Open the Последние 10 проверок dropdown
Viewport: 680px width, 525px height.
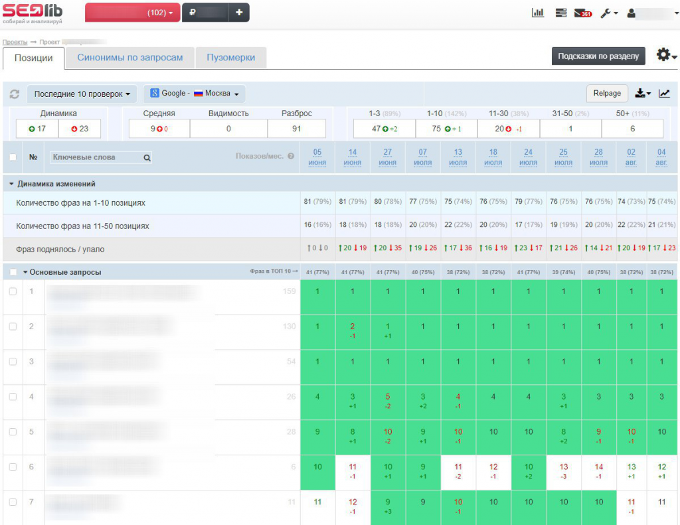point(82,94)
